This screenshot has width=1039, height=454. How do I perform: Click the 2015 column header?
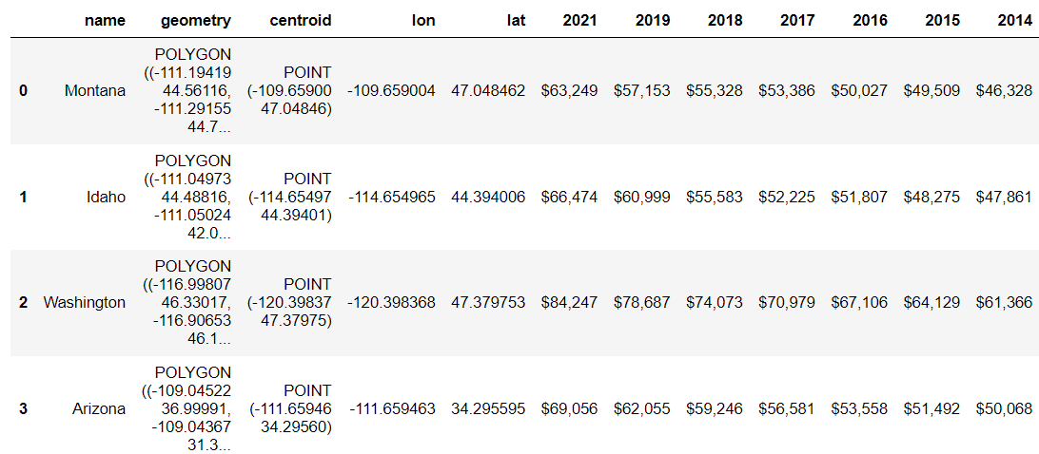tap(942, 20)
